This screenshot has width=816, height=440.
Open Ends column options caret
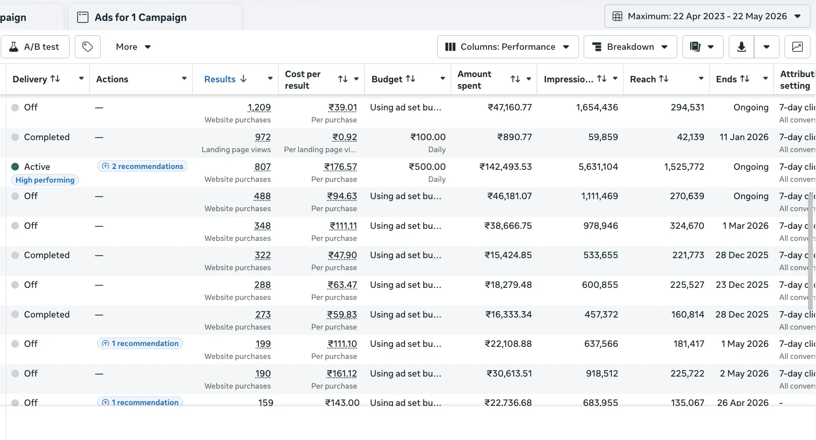coord(765,79)
